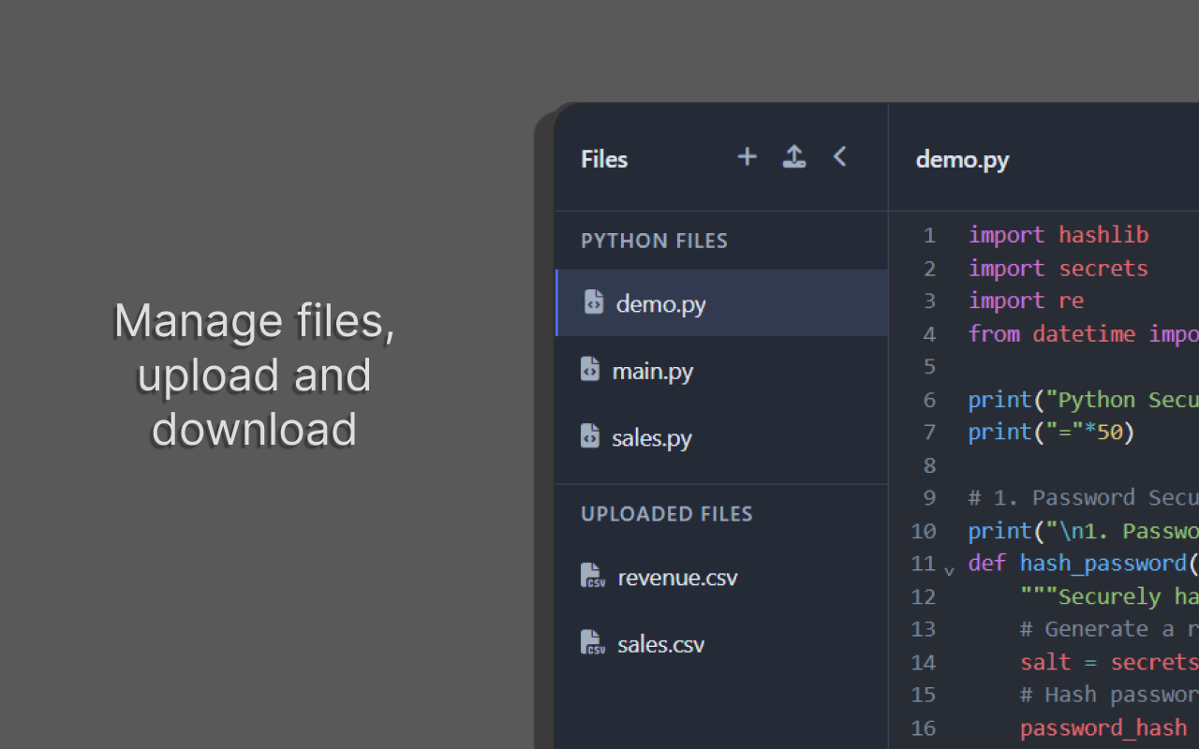Click the file icon next to sales.py
The height and width of the screenshot is (749, 1199).
pyautogui.click(x=590, y=437)
